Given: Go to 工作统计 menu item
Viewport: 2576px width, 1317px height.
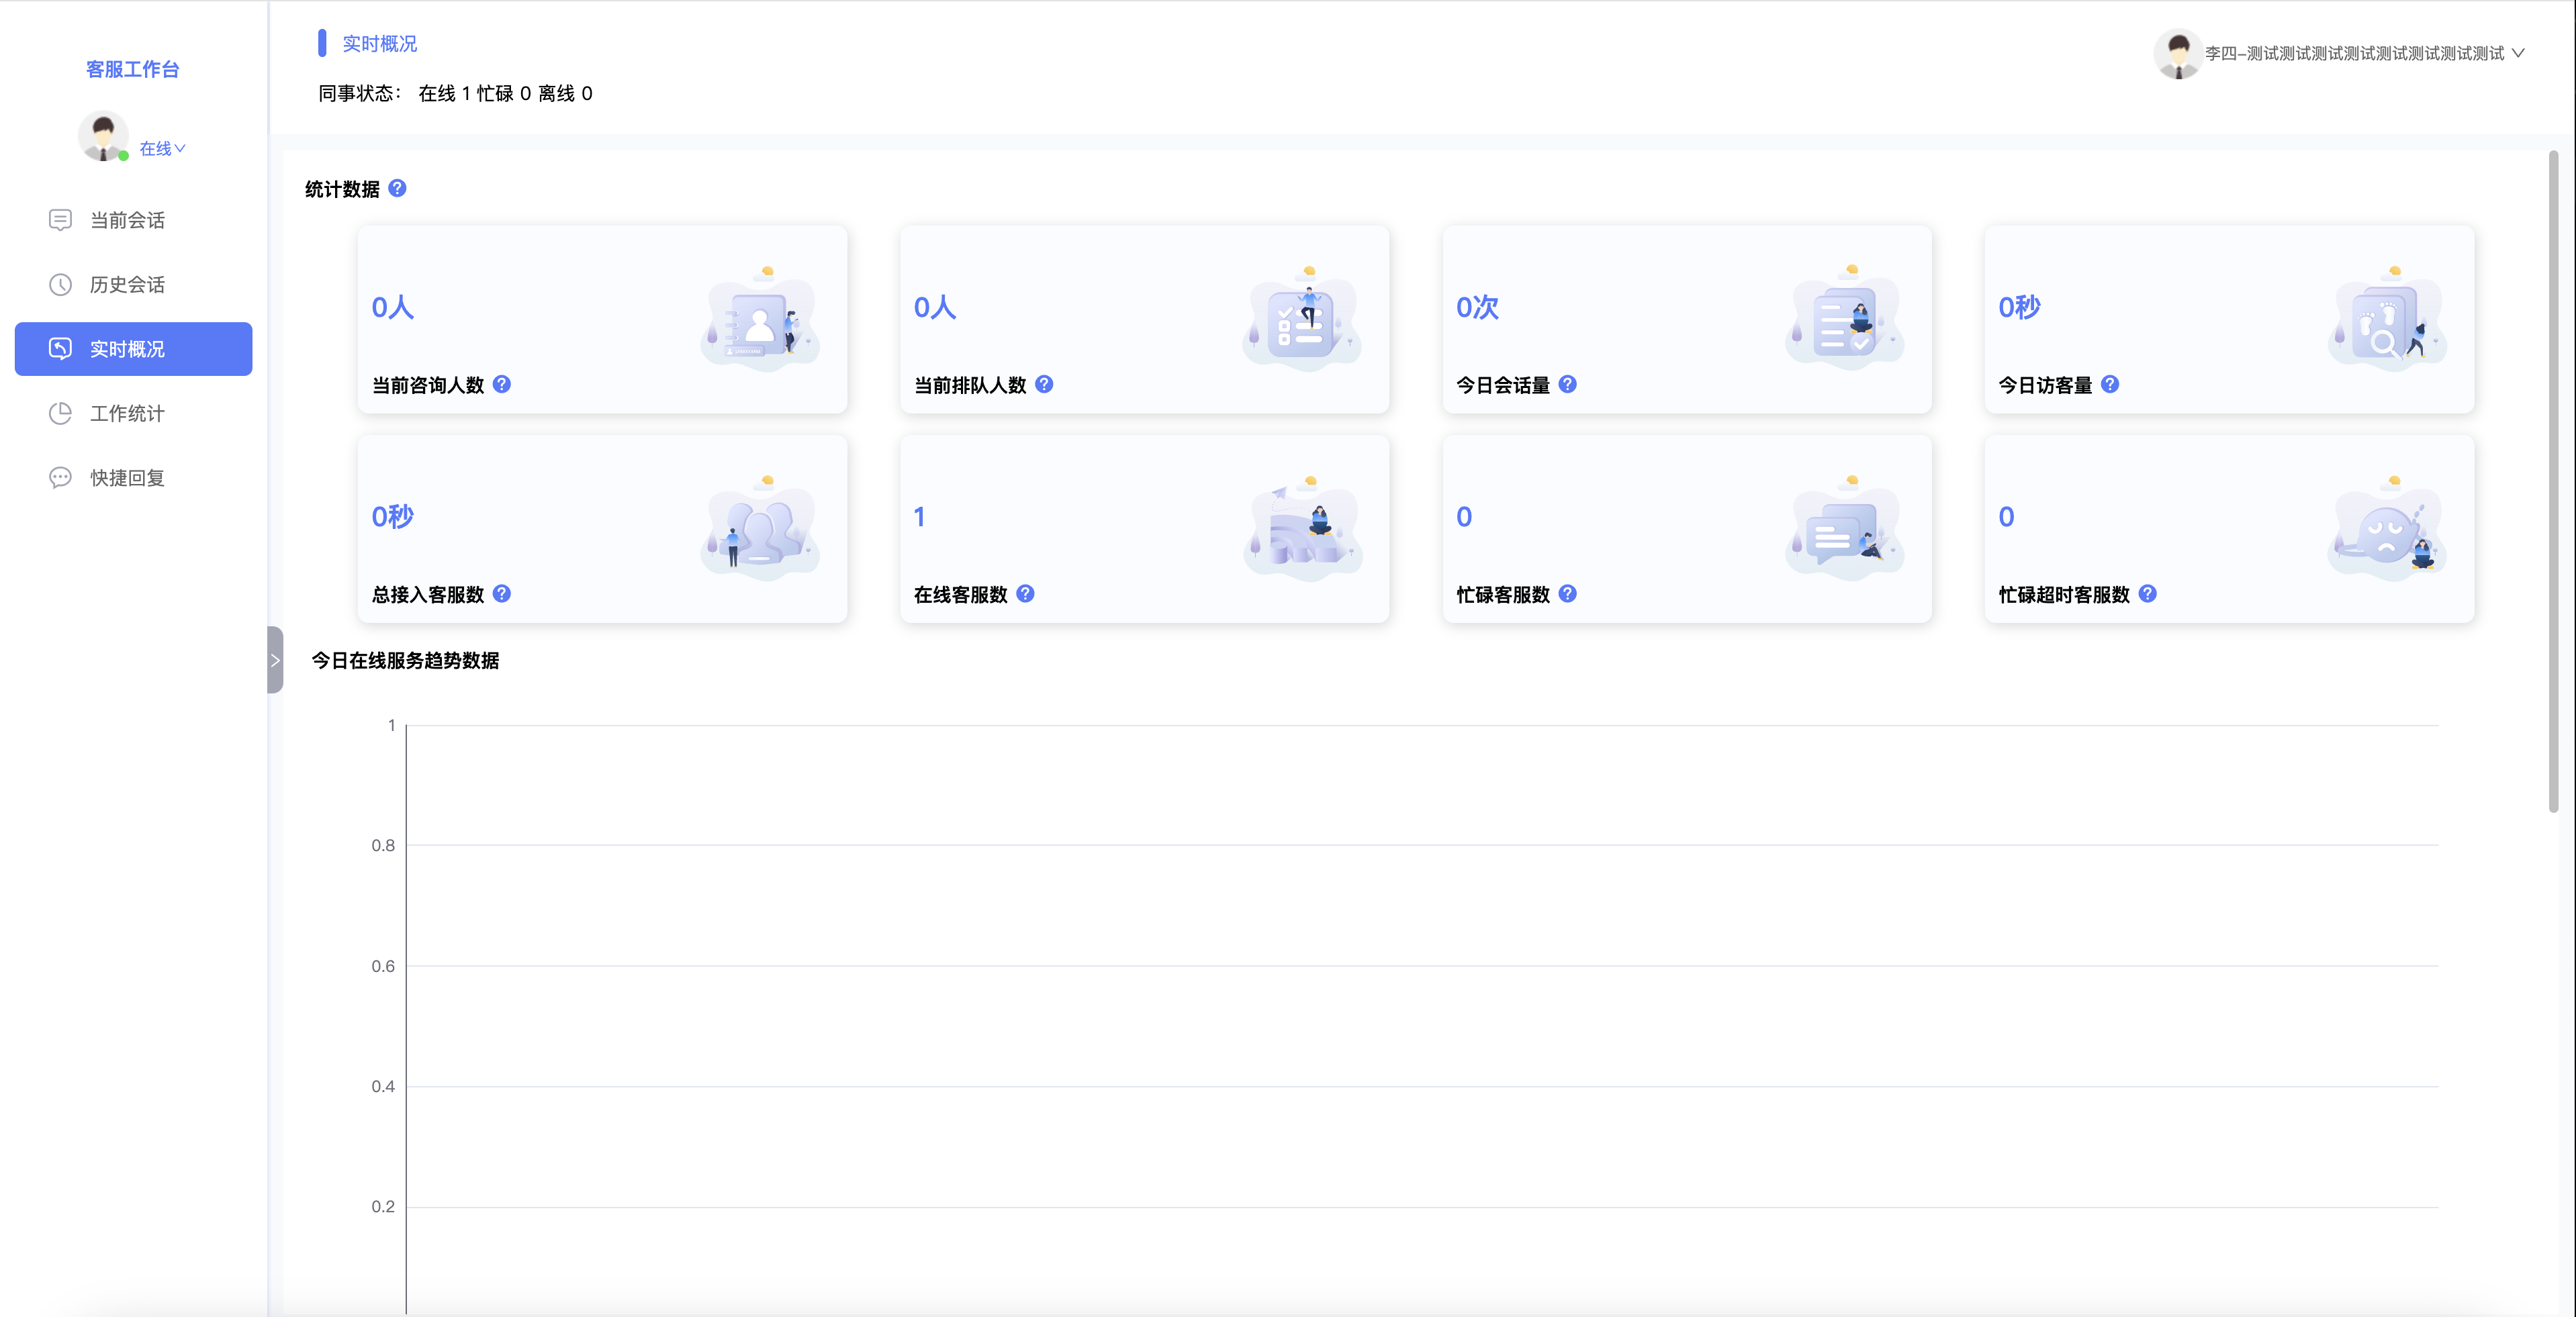Looking at the screenshot, I should pyautogui.click(x=133, y=413).
